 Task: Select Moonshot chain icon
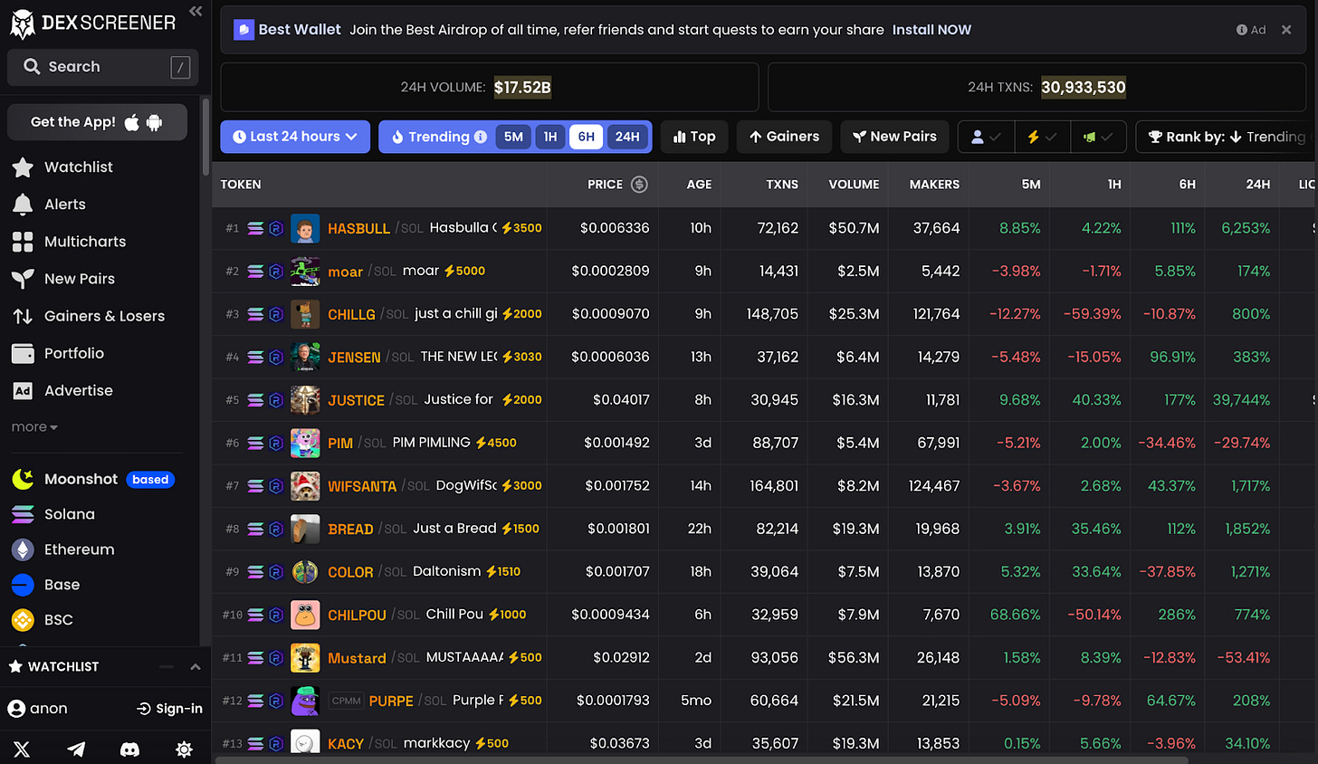(23, 479)
